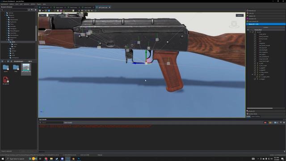
Task: Click the button below the Bones header
Action: 265,27
